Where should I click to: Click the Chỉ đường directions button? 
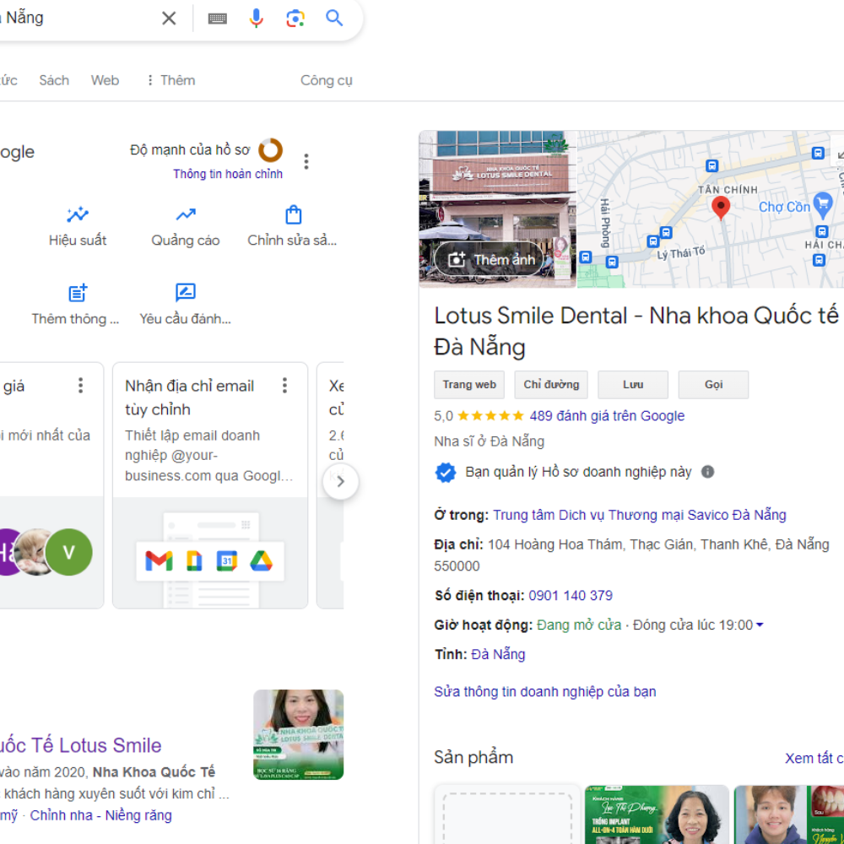click(x=551, y=384)
